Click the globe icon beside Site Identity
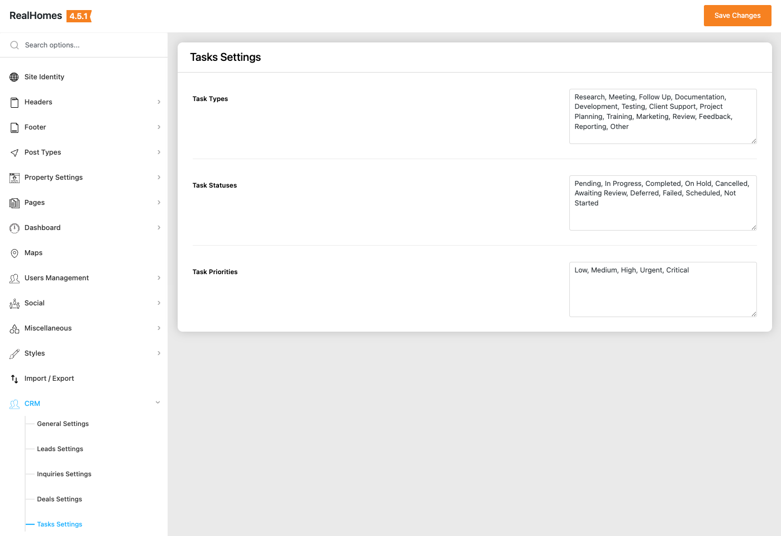The width and height of the screenshot is (781, 536). coord(15,77)
